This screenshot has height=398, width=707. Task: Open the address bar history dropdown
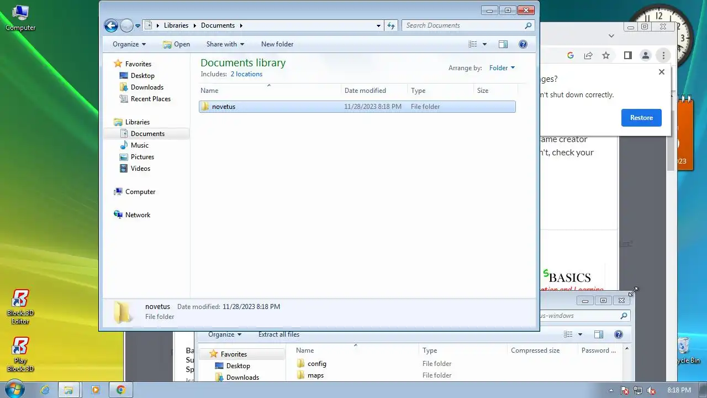click(x=378, y=25)
